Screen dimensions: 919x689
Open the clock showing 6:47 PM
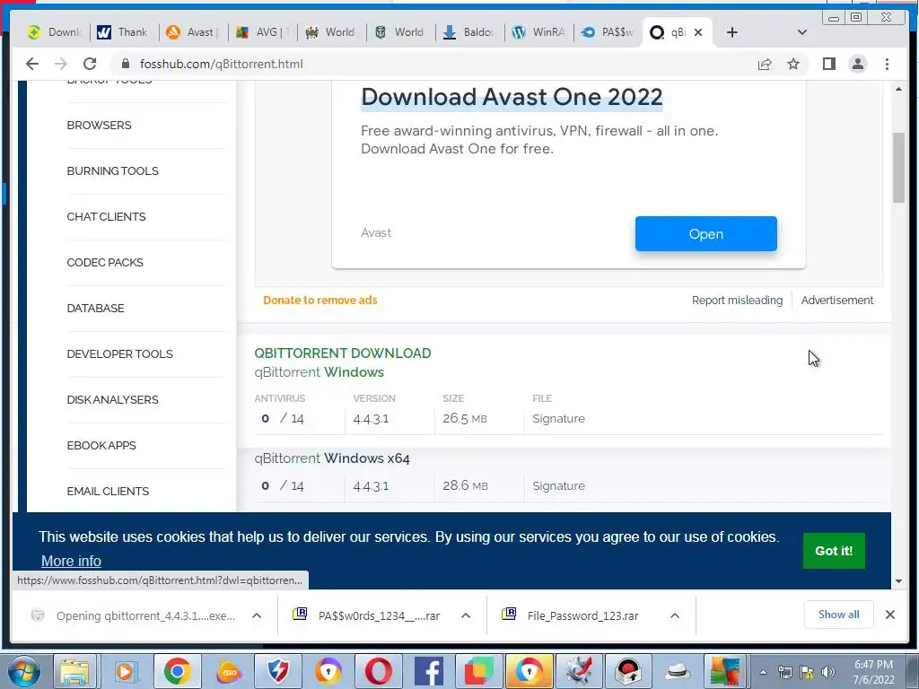pos(873,672)
